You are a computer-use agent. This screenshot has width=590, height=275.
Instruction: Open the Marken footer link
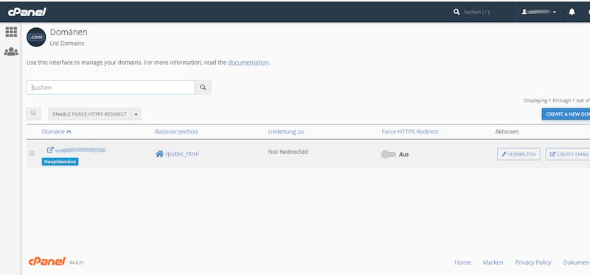493,262
